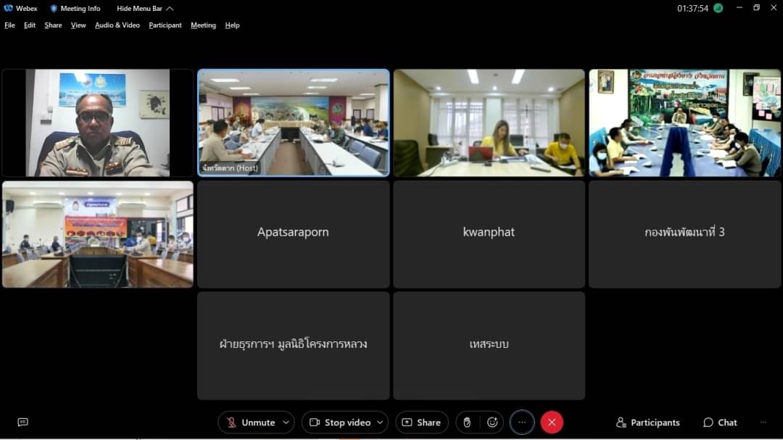Leave meeting with the red X button
The height and width of the screenshot is (440, 783).
click(x=552, y=423)
